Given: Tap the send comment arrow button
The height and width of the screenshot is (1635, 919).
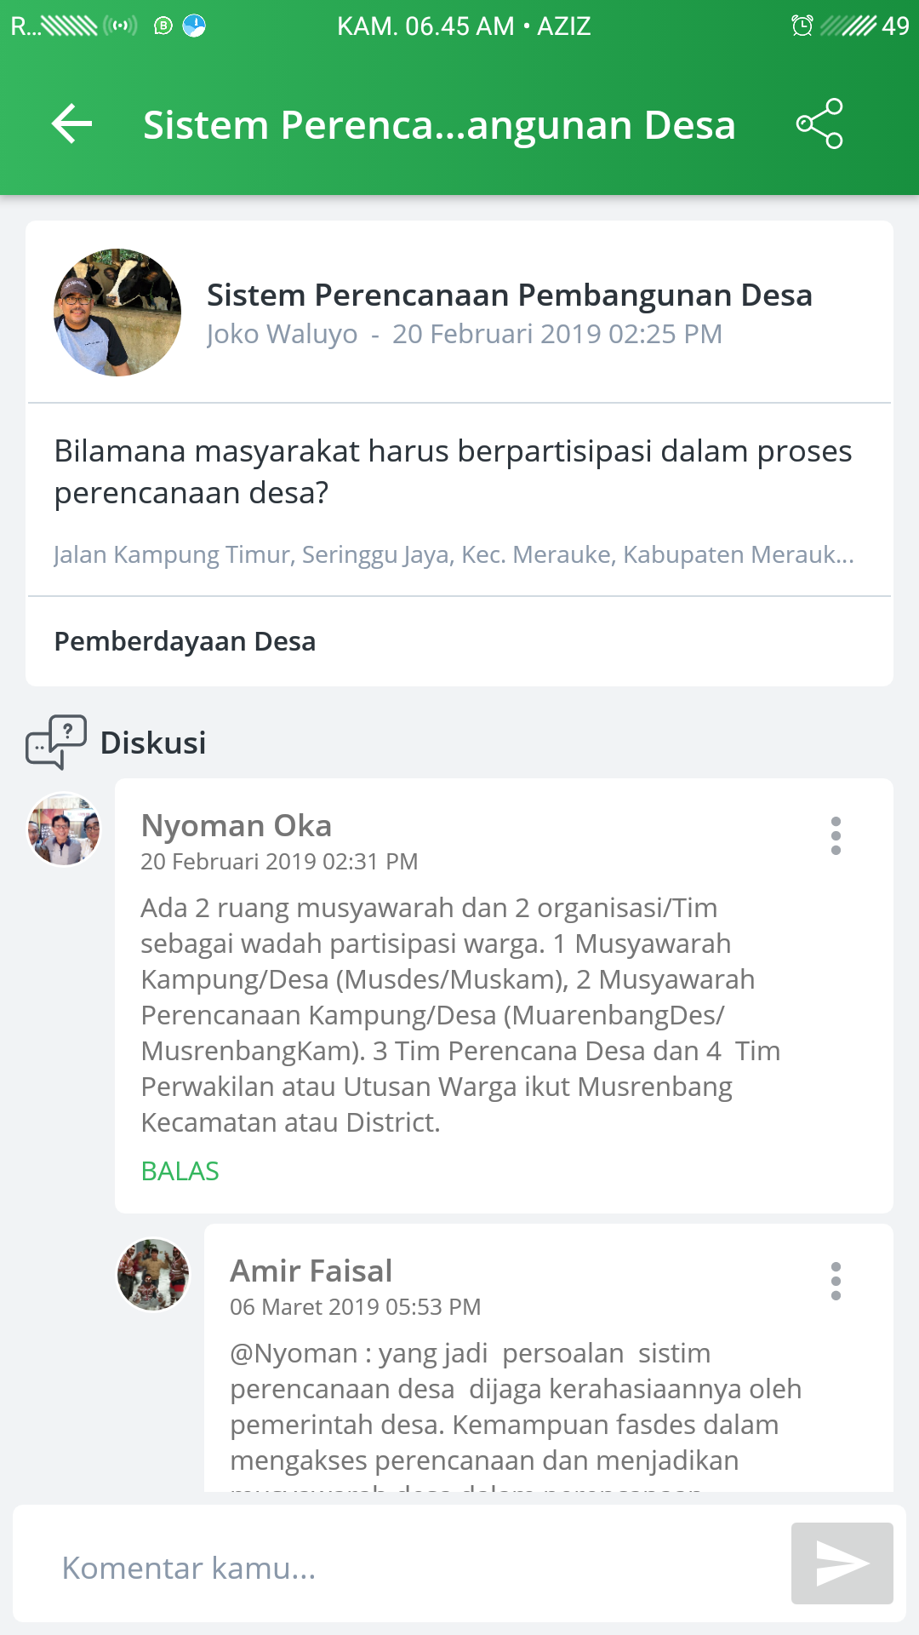Looking at the screenshot, I should 842,1563.
